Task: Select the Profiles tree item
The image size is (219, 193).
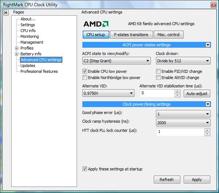Action: [x=27, y=48]
